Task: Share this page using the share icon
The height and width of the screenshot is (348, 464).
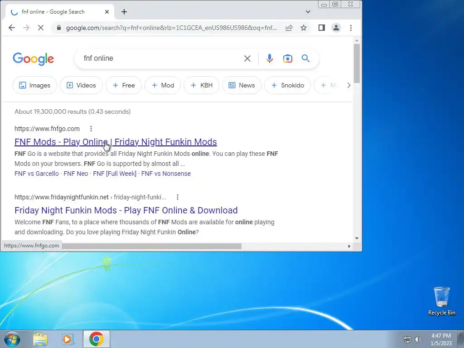Action: coord(289,28)
